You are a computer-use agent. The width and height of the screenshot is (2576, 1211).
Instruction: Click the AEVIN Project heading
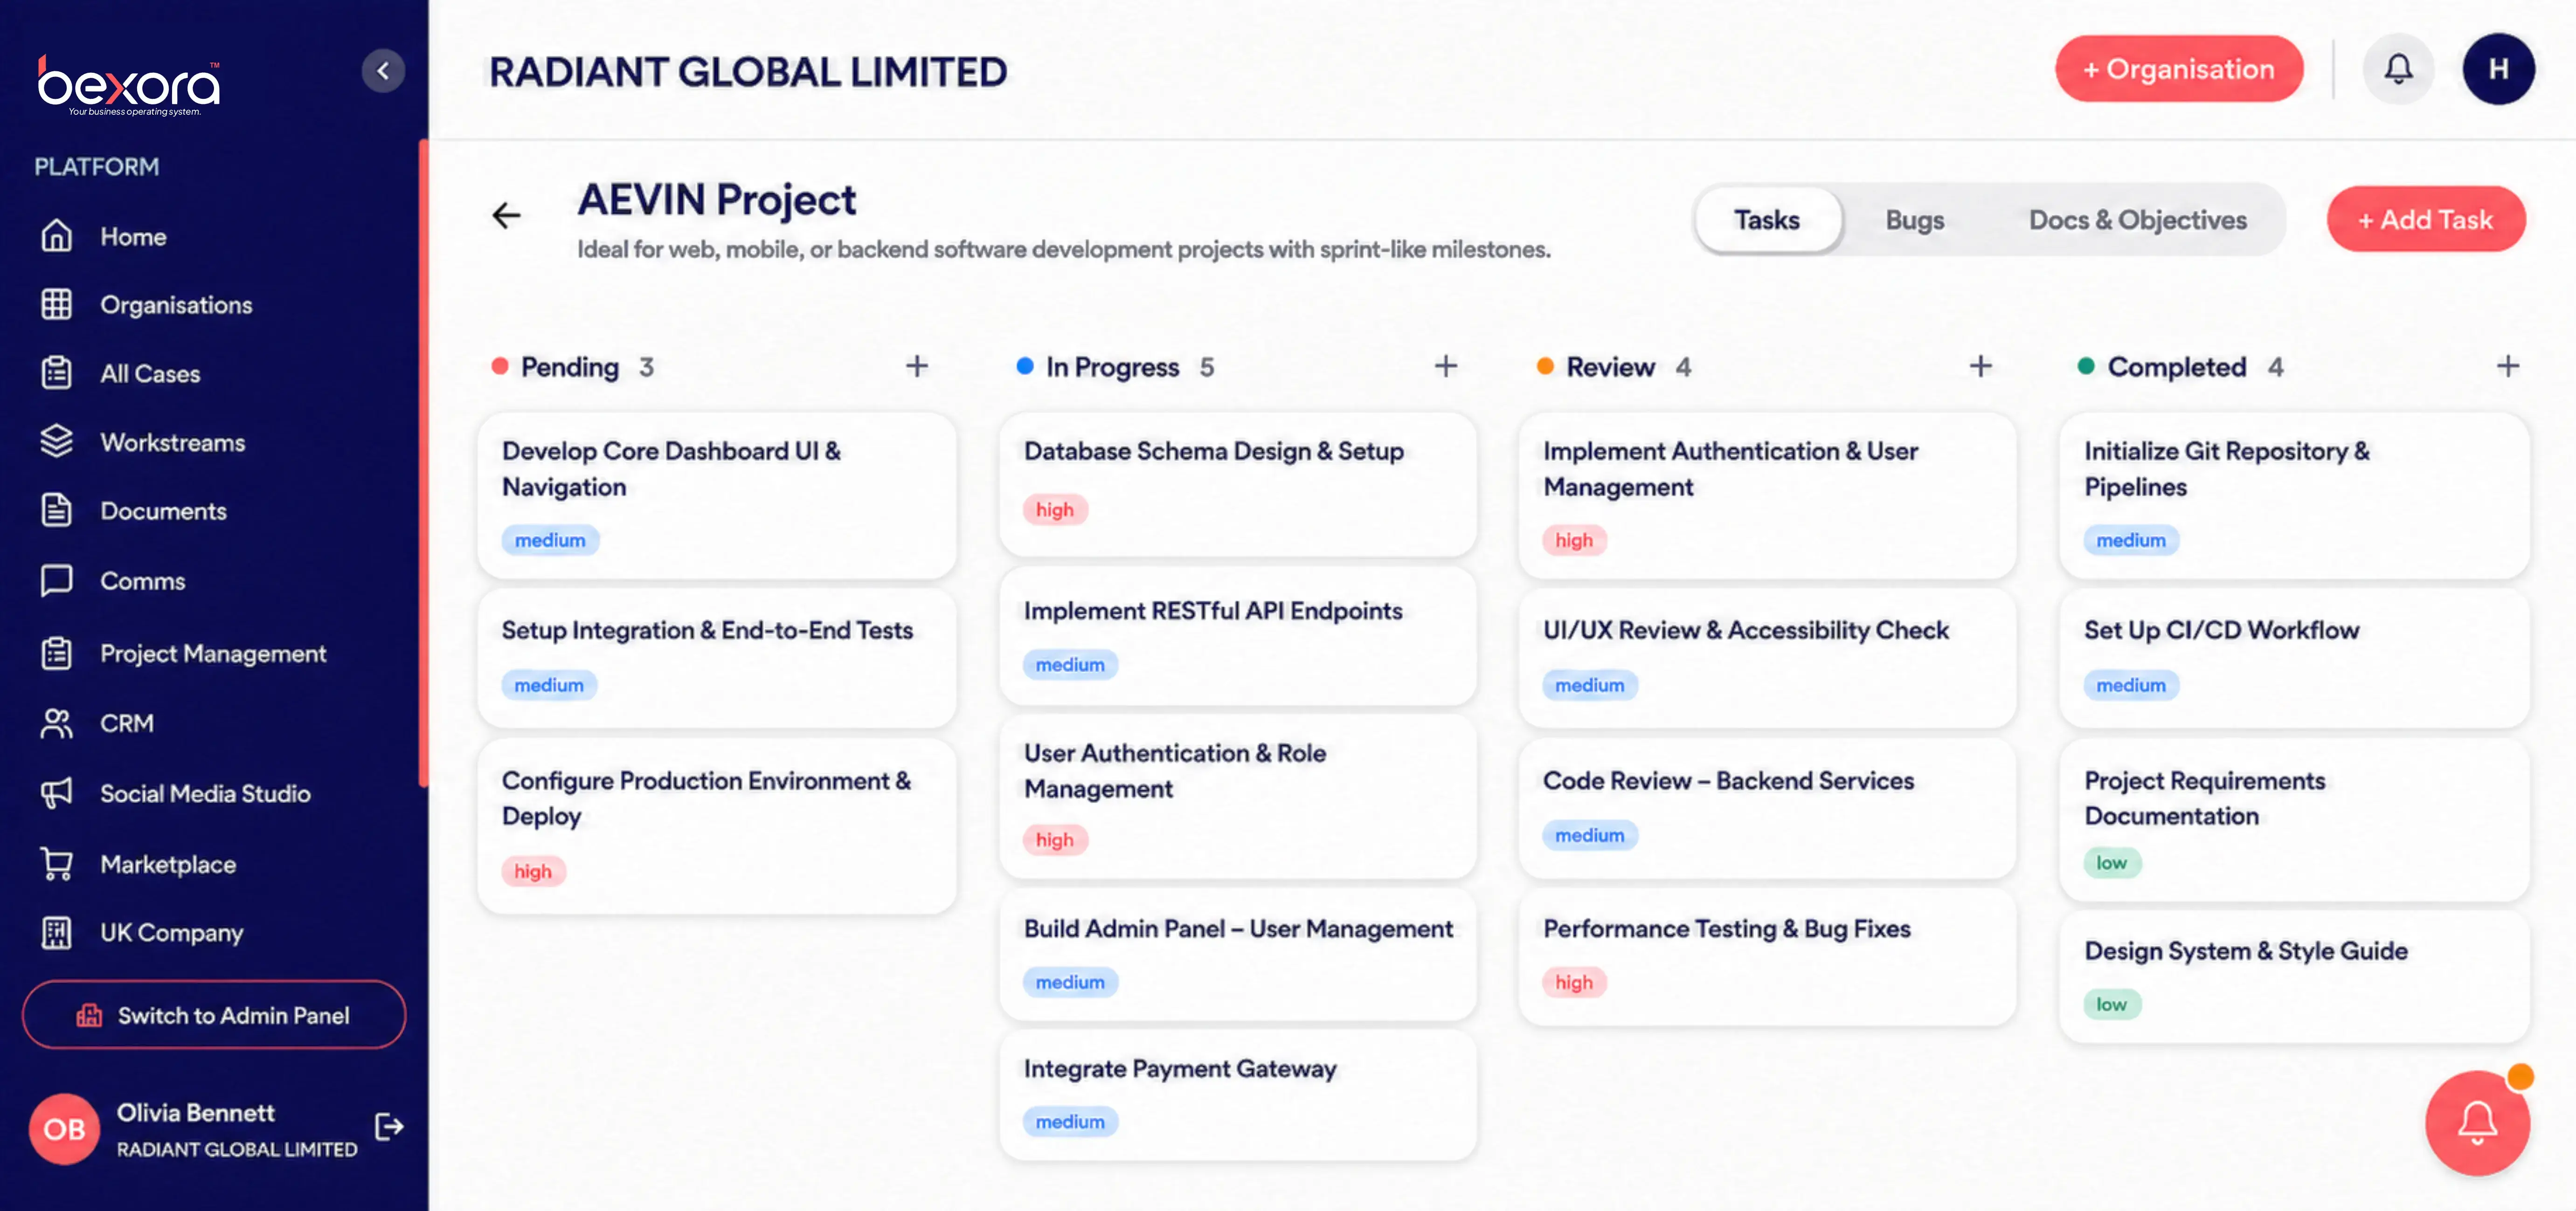click(x=717, y=200)
